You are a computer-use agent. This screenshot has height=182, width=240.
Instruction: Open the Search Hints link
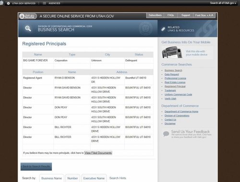click(x=118, y=178)
